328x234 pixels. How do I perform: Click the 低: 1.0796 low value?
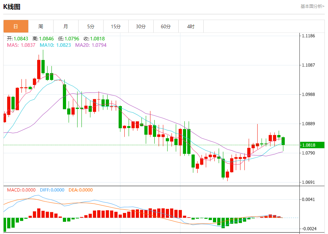(x=69, y=39)
